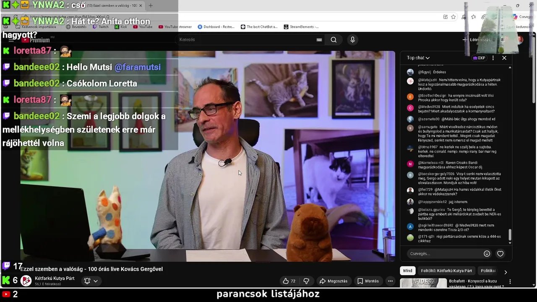Click the @agirlwithaword1692 blue A avatar
Screen dimensions: 537x302
[x=410, y=226]
